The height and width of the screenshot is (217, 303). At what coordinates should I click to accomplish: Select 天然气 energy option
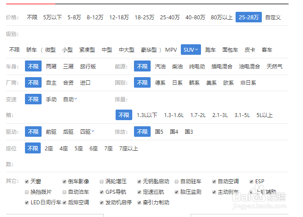275,67
